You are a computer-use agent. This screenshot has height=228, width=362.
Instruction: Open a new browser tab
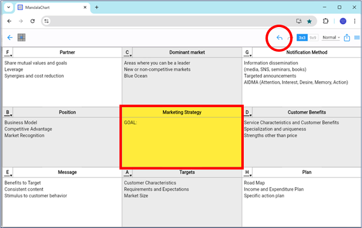tap(97, 7)
